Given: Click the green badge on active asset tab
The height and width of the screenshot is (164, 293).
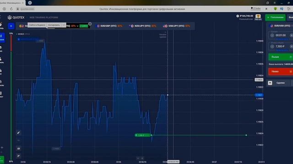Looking at the screenshot, I should 84,26.
